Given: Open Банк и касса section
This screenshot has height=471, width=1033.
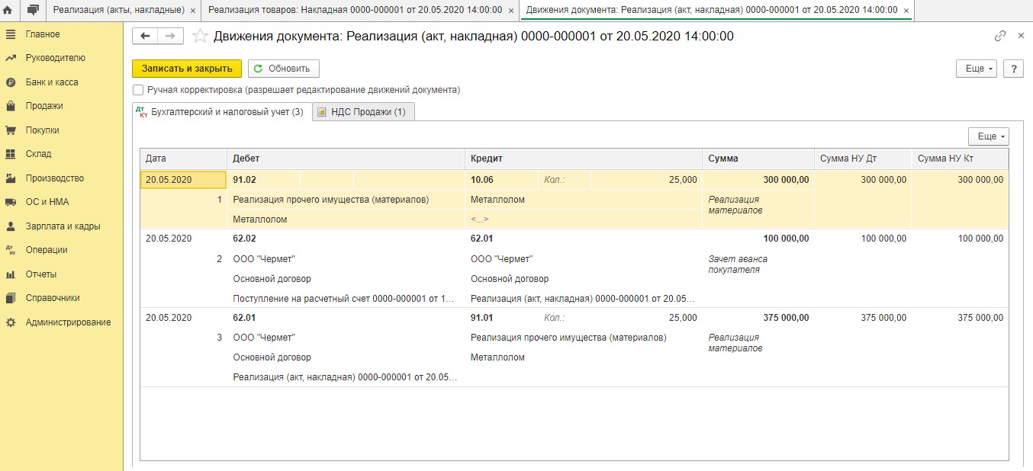Looking at the screenshot, I should point(51,82).
